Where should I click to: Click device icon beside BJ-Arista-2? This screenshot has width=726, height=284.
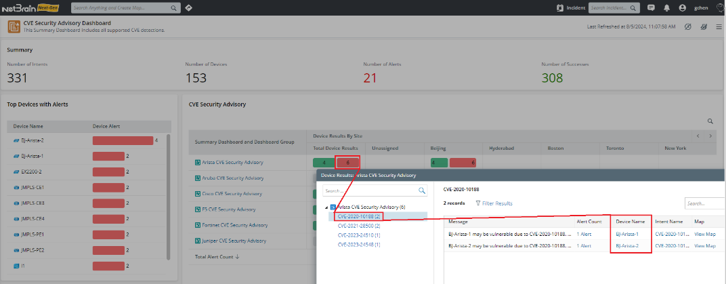(x=16, y=140)
